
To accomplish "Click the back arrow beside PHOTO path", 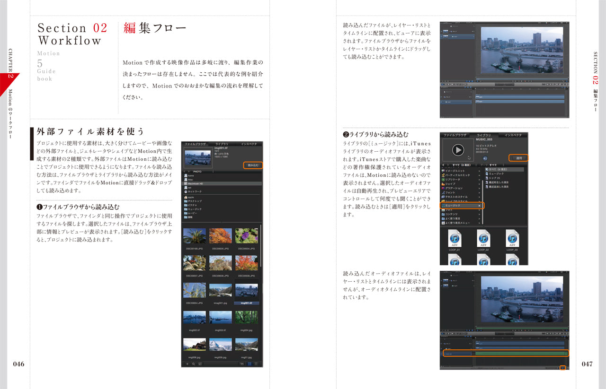I will pos(184,172).
